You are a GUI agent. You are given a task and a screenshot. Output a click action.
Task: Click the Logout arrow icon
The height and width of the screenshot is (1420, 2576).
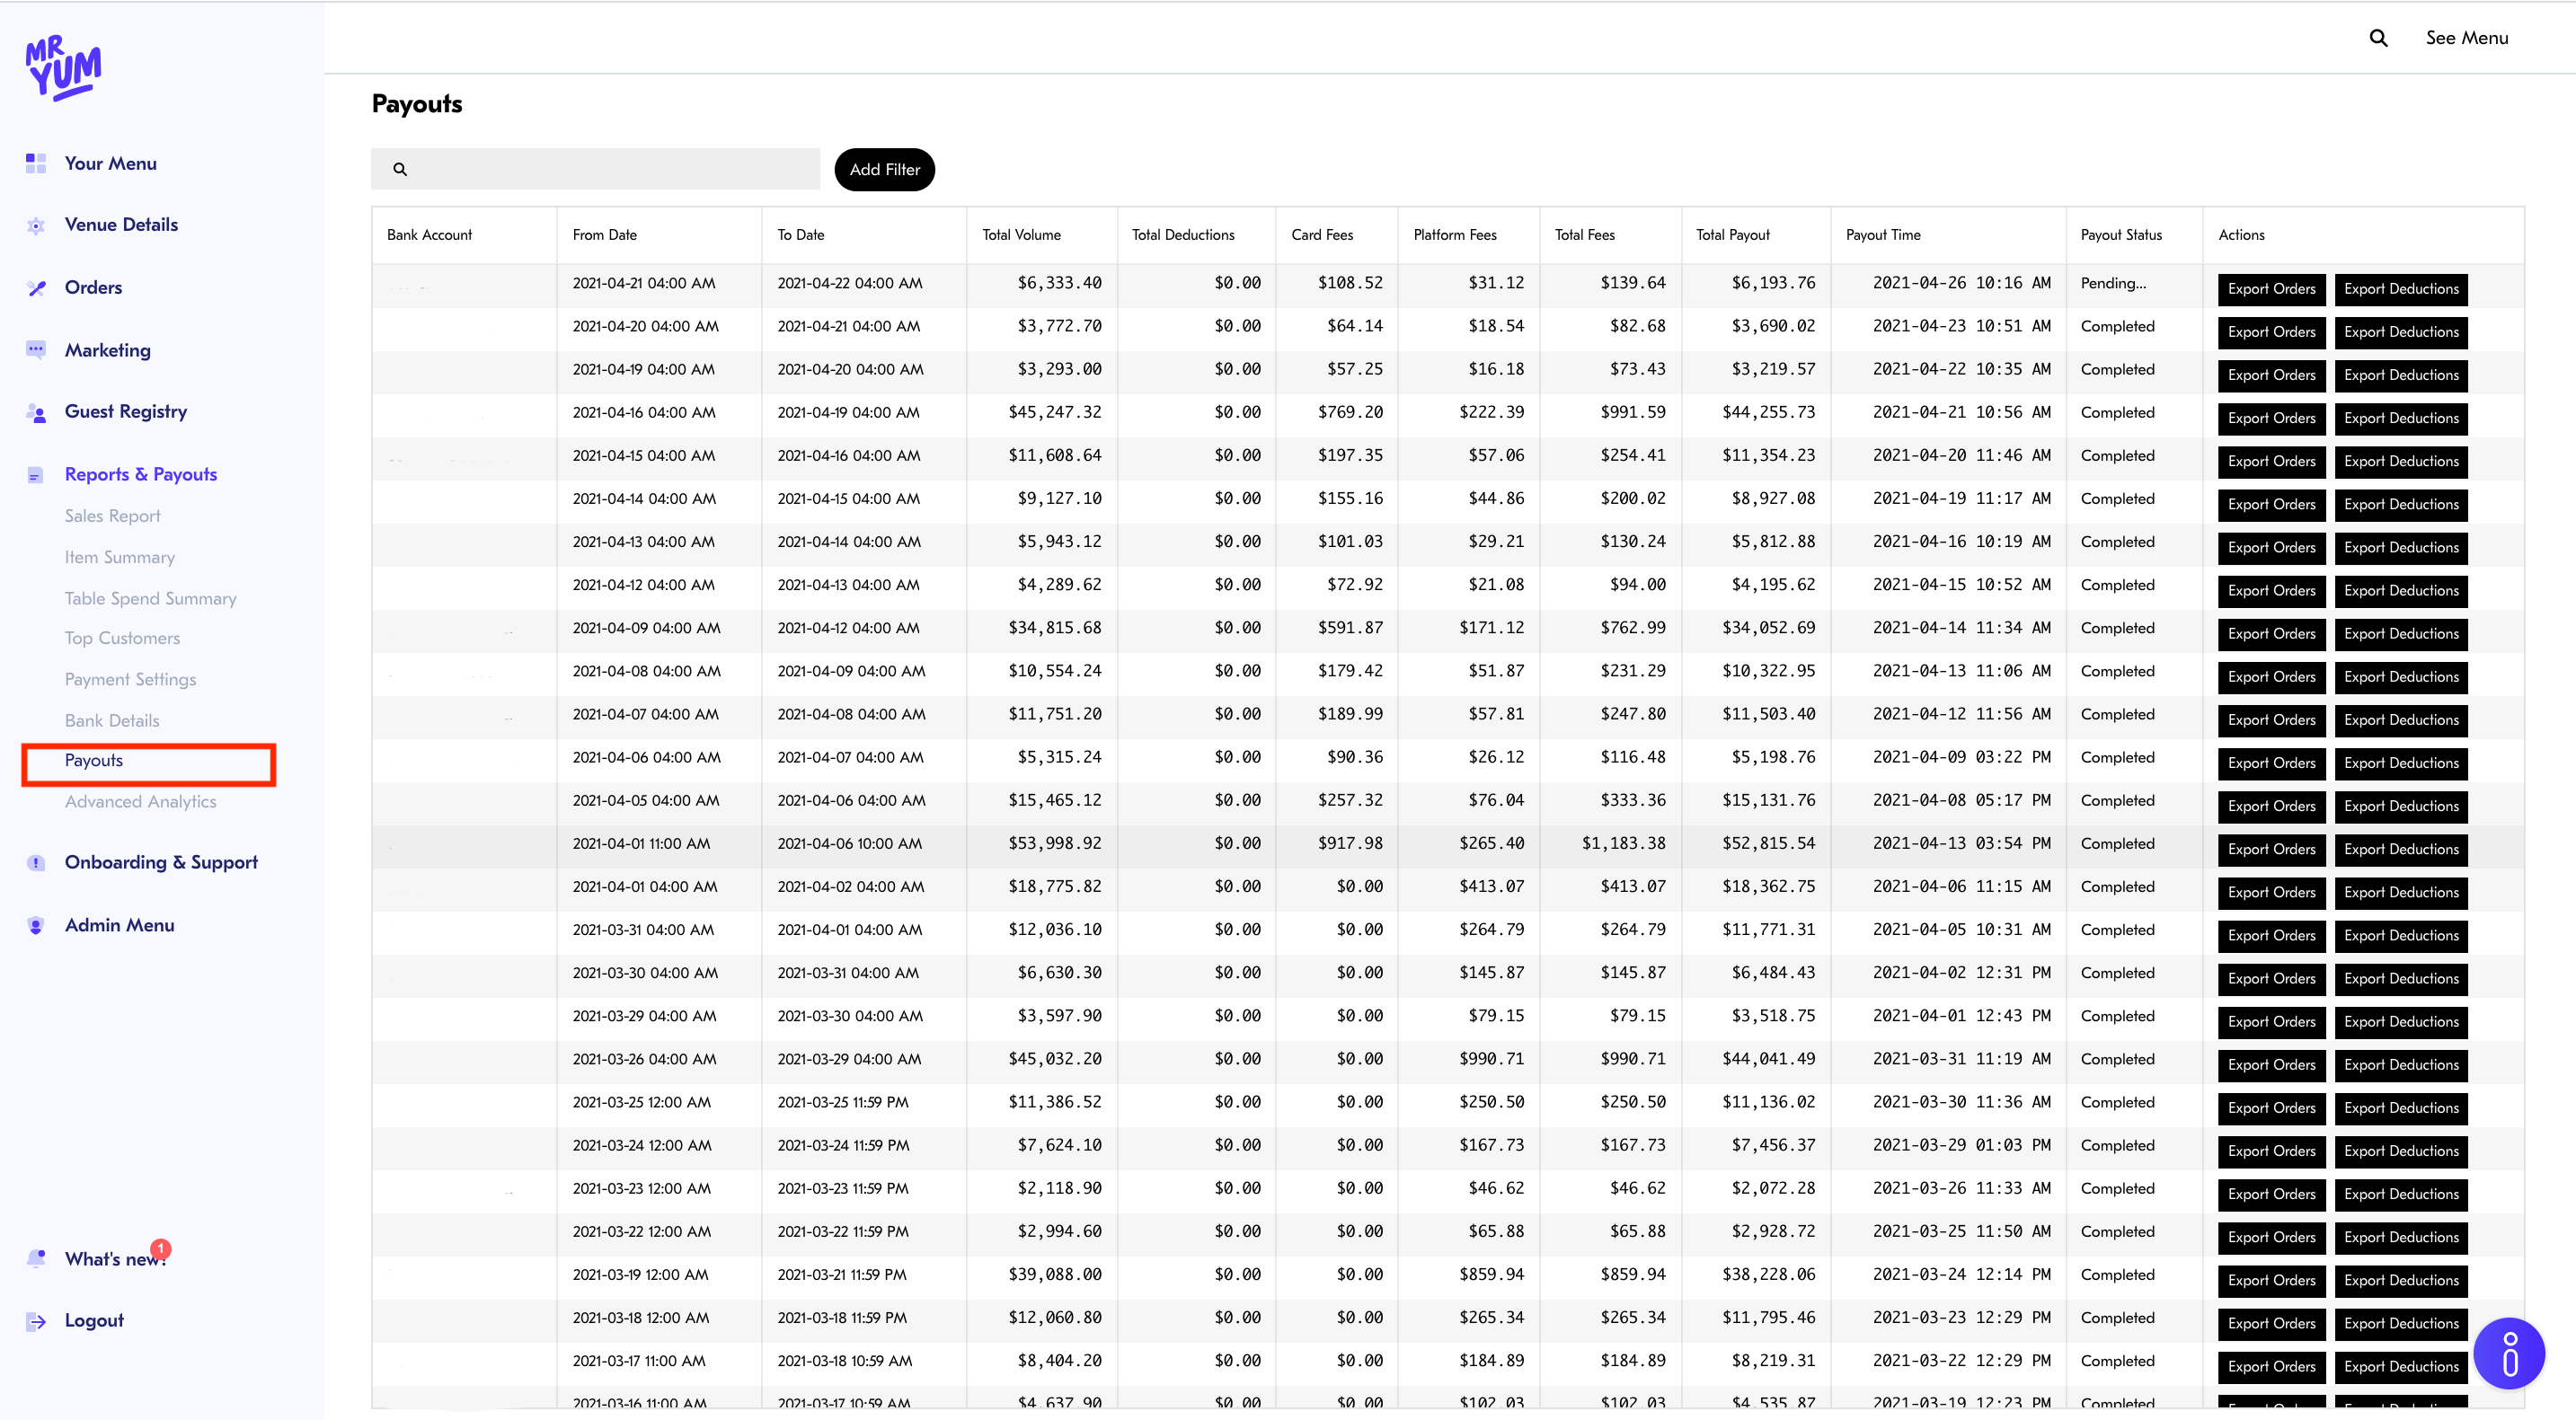pos(36,1321)
